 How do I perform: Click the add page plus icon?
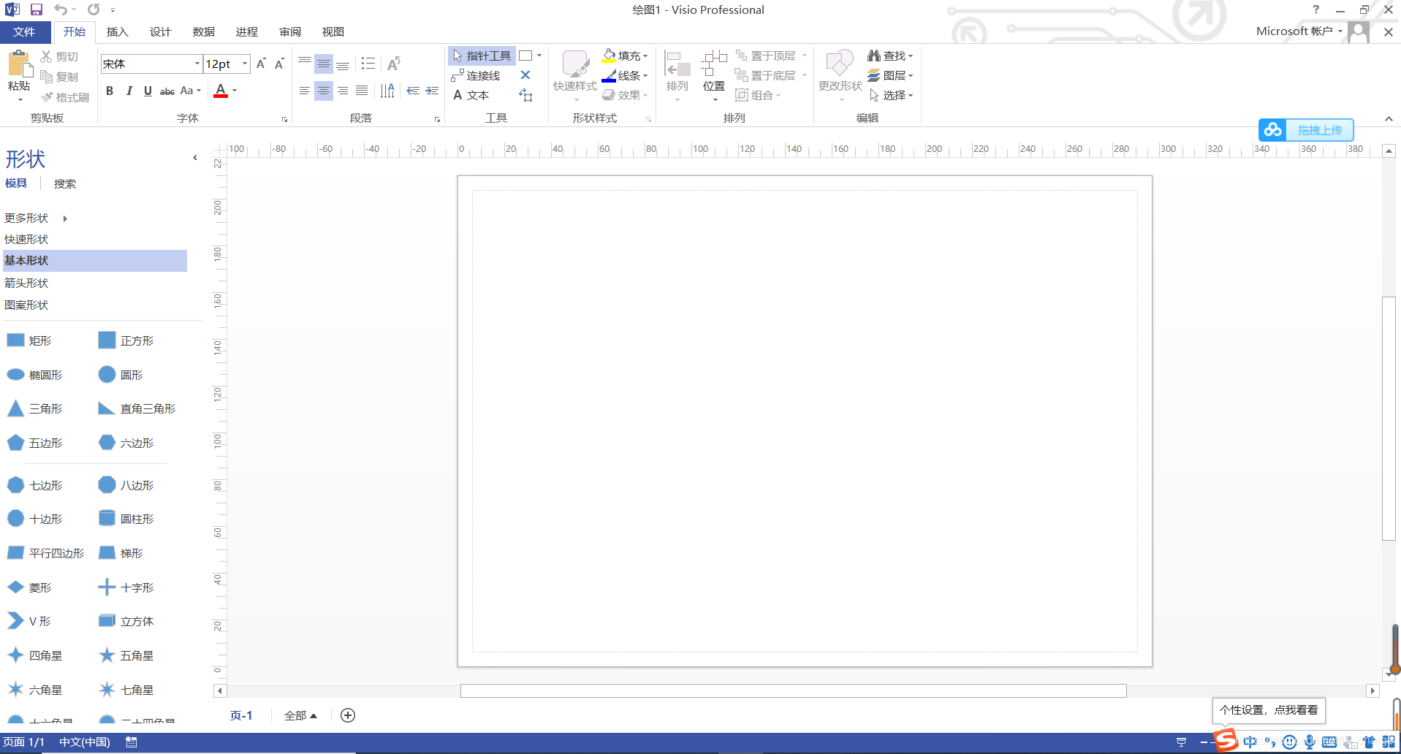348,715
